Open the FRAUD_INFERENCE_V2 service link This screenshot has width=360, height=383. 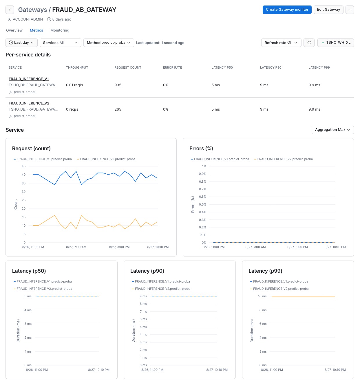pyautogui.click(x=29, y=103)
